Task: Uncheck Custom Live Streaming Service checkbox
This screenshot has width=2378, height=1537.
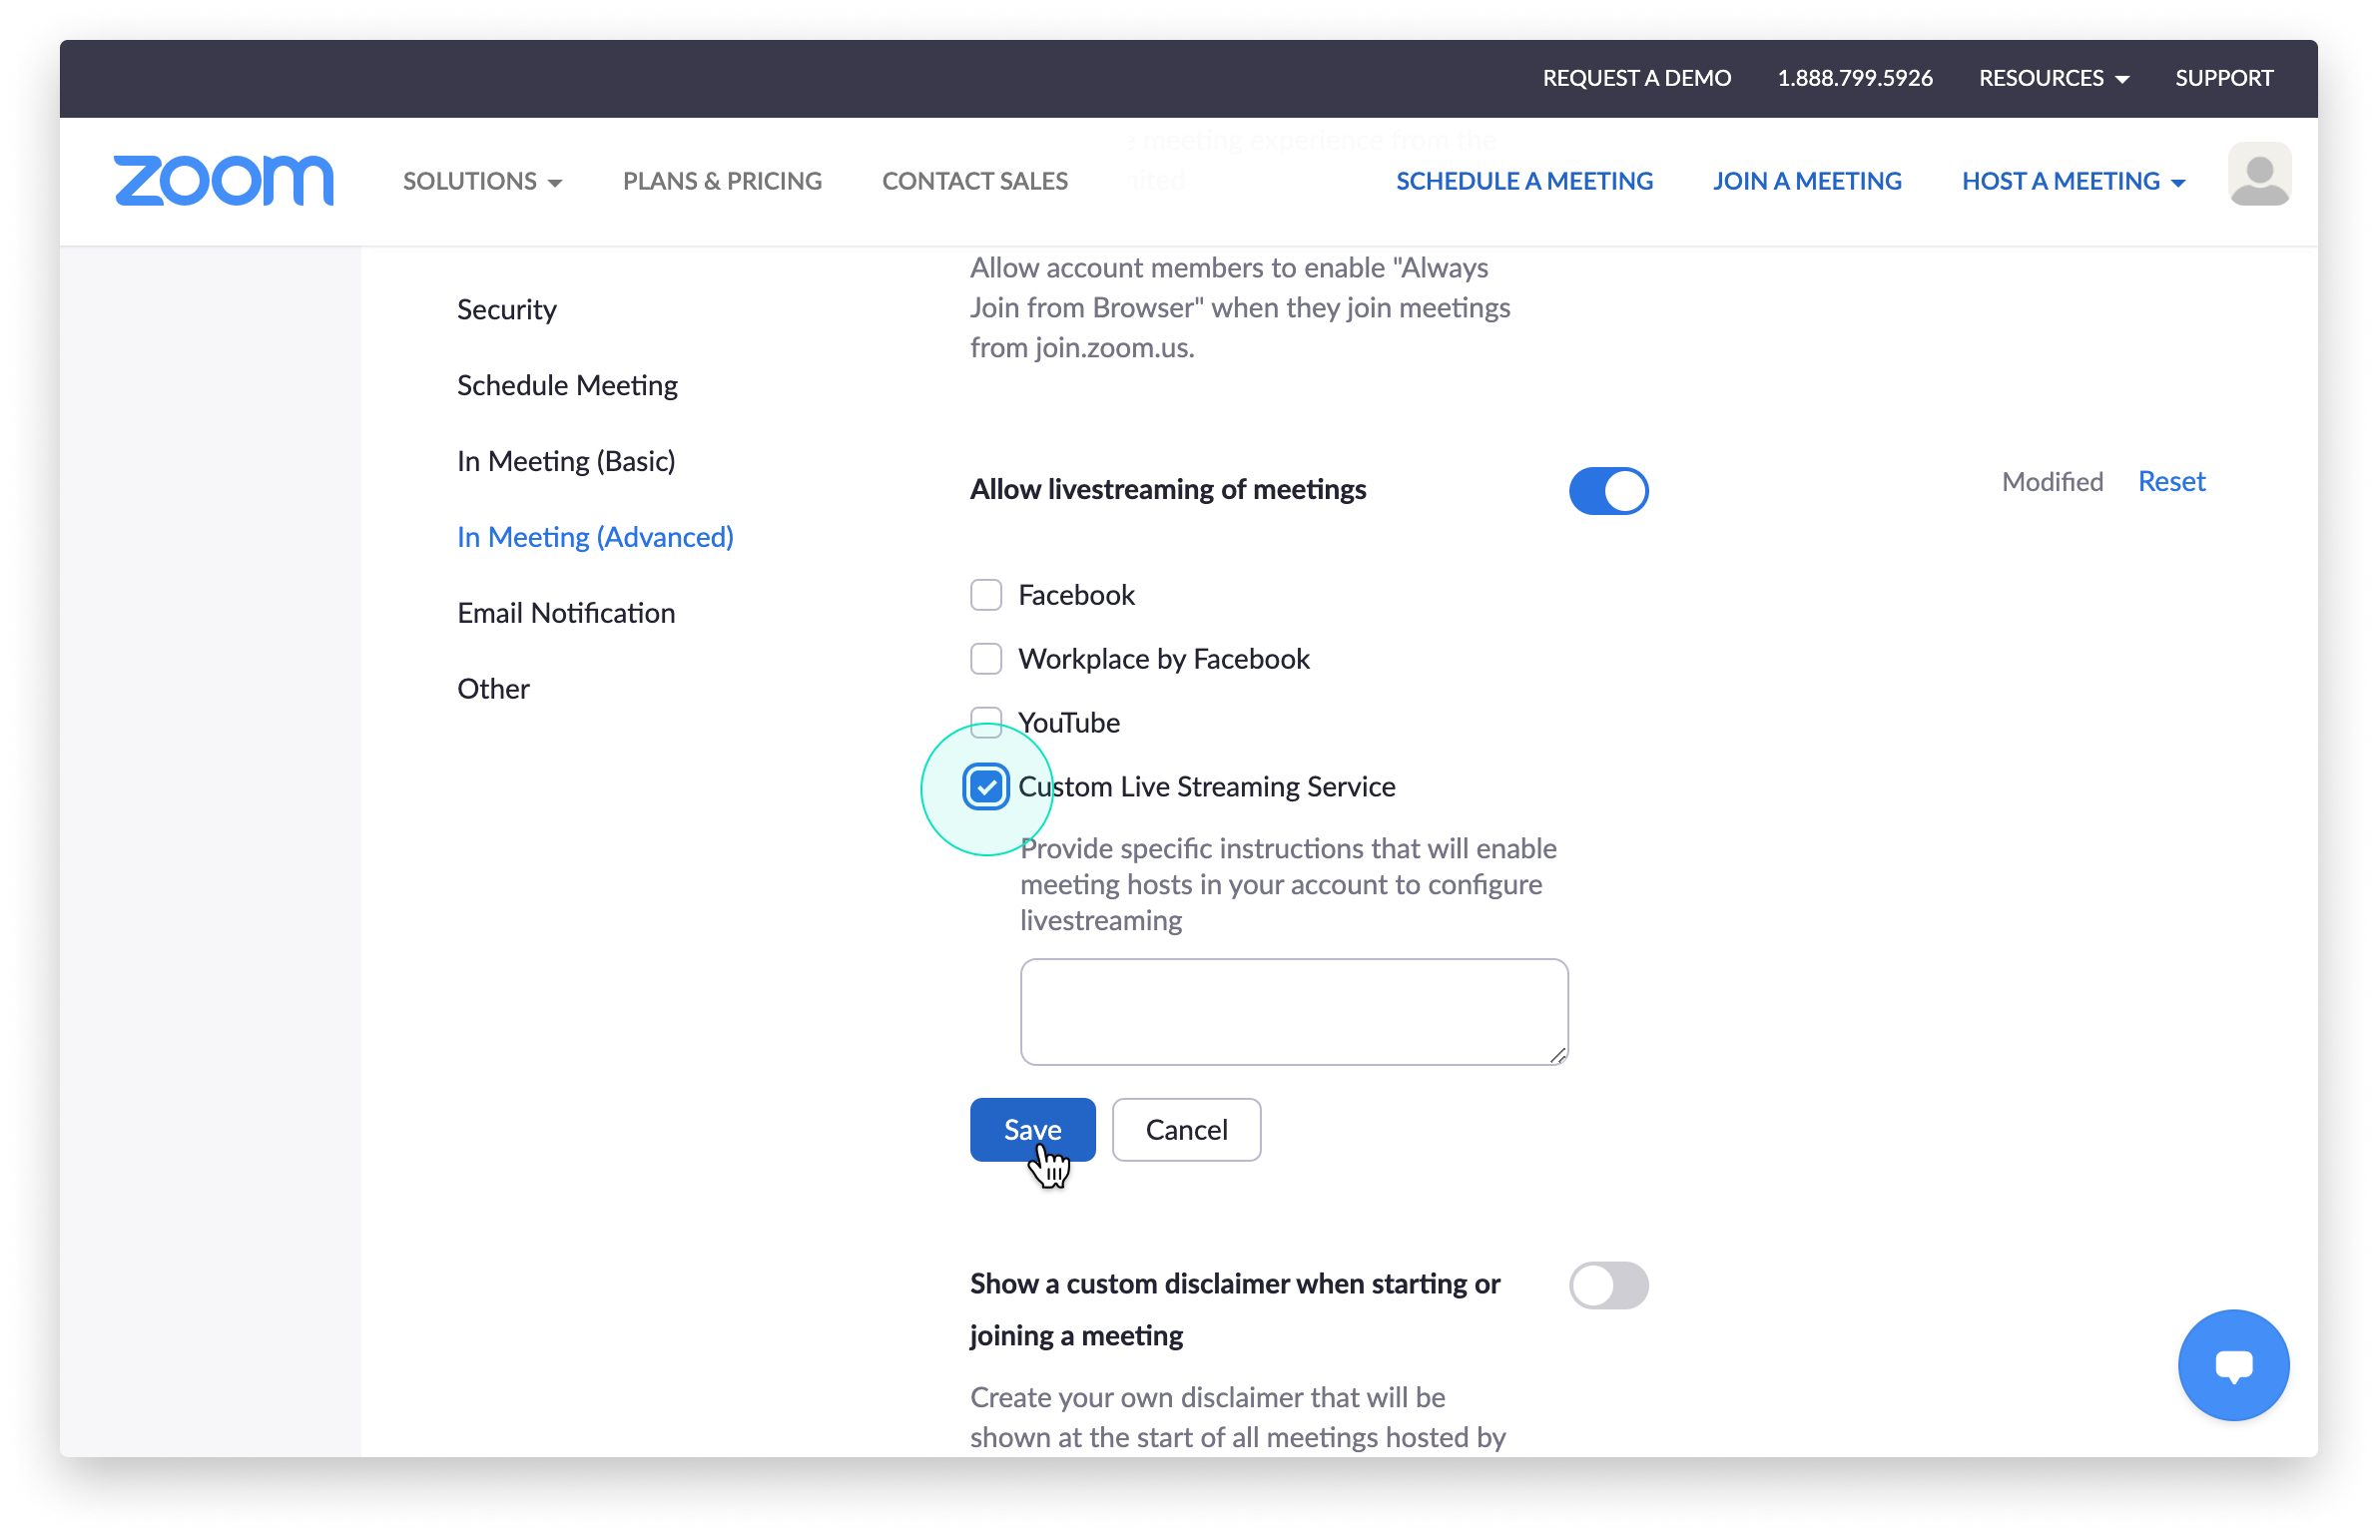Action: pyautogui.click(x=986, y=786)
